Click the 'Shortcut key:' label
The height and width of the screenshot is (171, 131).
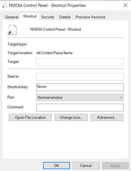[x=18, y=87]
